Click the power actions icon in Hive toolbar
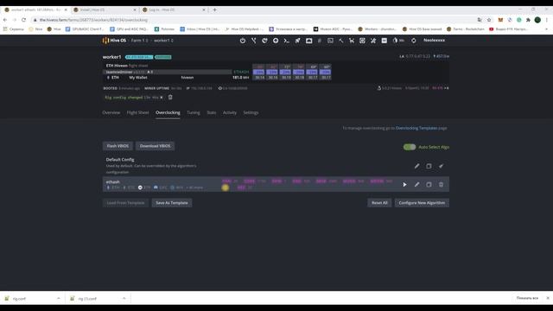The height and width of the screenshot is (311, 553). click(243, 41)
